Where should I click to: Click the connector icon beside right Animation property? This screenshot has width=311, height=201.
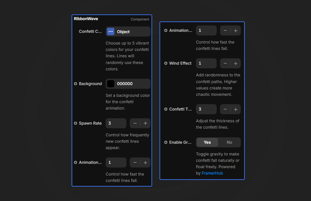coord(165,30)
